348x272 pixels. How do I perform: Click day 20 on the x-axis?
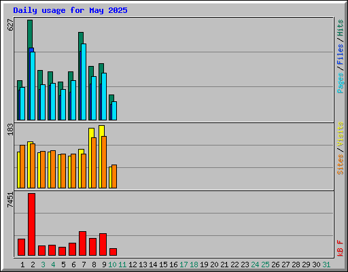pos(214,265)
